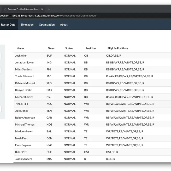Click the TEN team cell
This screenshot has width=171, height=171.
click(x=49, y=111)
